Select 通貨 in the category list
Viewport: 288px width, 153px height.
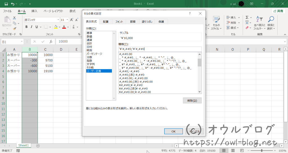[x=90, y=40]
